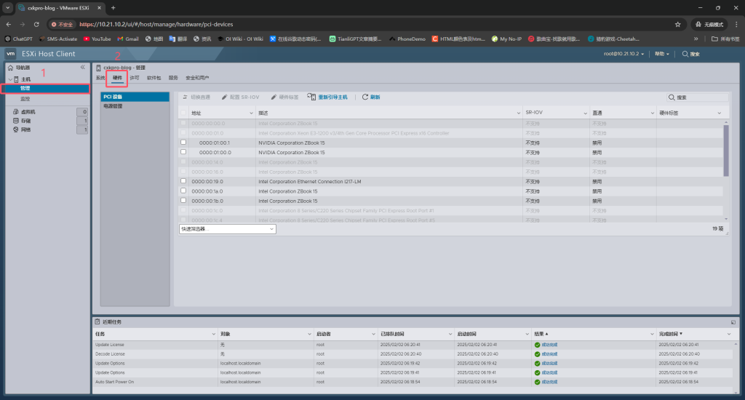Switch to the 许可 tab
This screenshot has width=745, height=400.
point(135,78)
